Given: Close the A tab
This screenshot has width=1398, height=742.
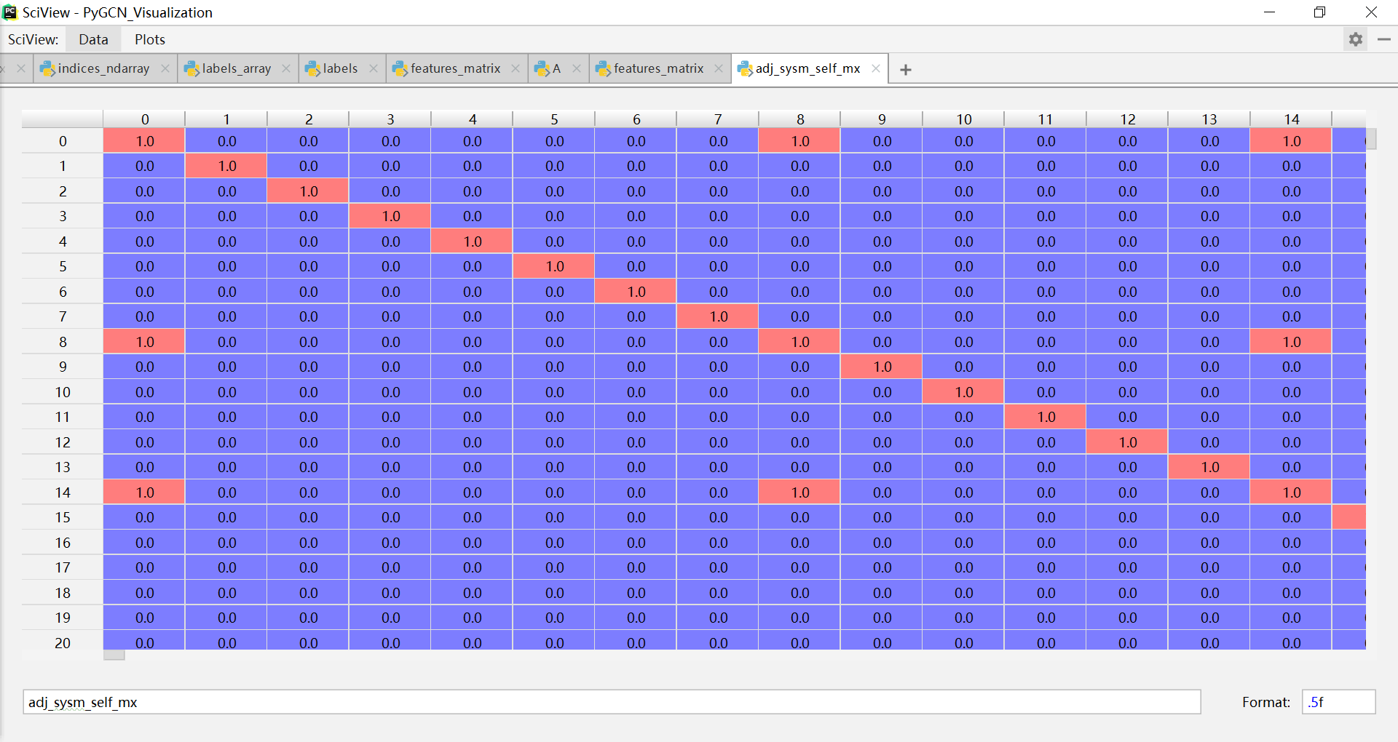Looking at the screenshot, I should click(x=577, y=68).
